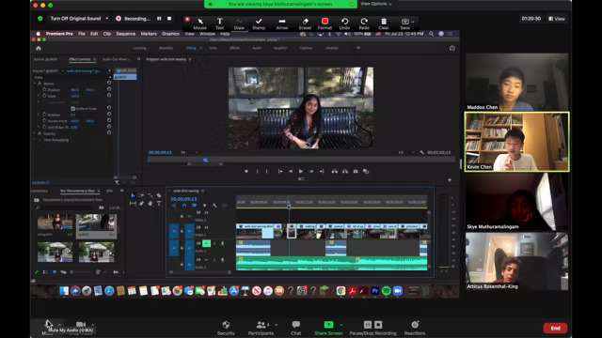
Task: Step forward one frame in Program monitor
Action: click(311, 171)
